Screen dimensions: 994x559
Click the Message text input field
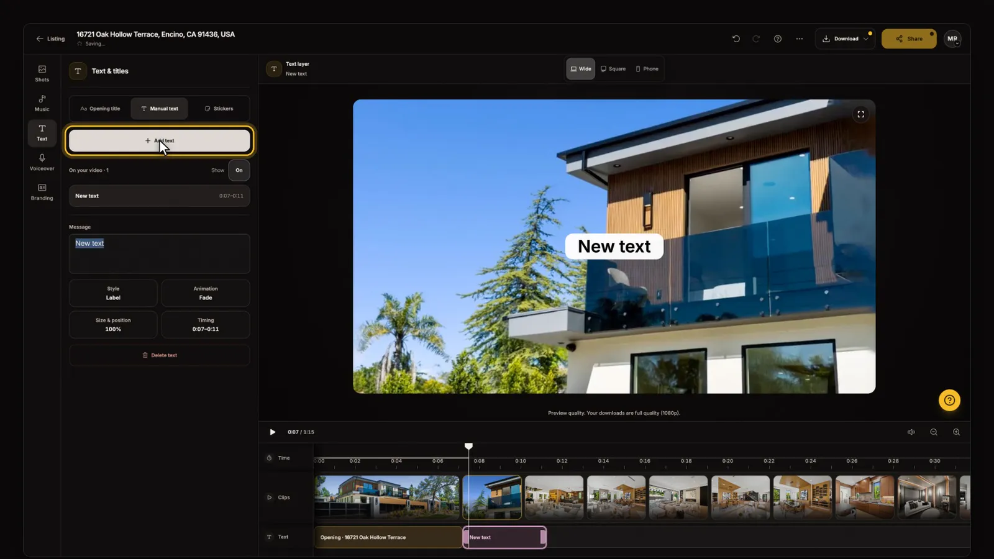pos(160,253)
